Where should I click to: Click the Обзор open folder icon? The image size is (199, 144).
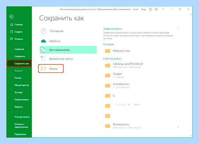(43, 69)
